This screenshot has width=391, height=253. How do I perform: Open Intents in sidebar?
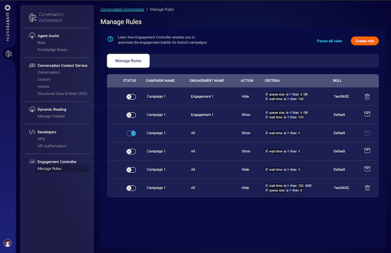click(x=43, y=87)
